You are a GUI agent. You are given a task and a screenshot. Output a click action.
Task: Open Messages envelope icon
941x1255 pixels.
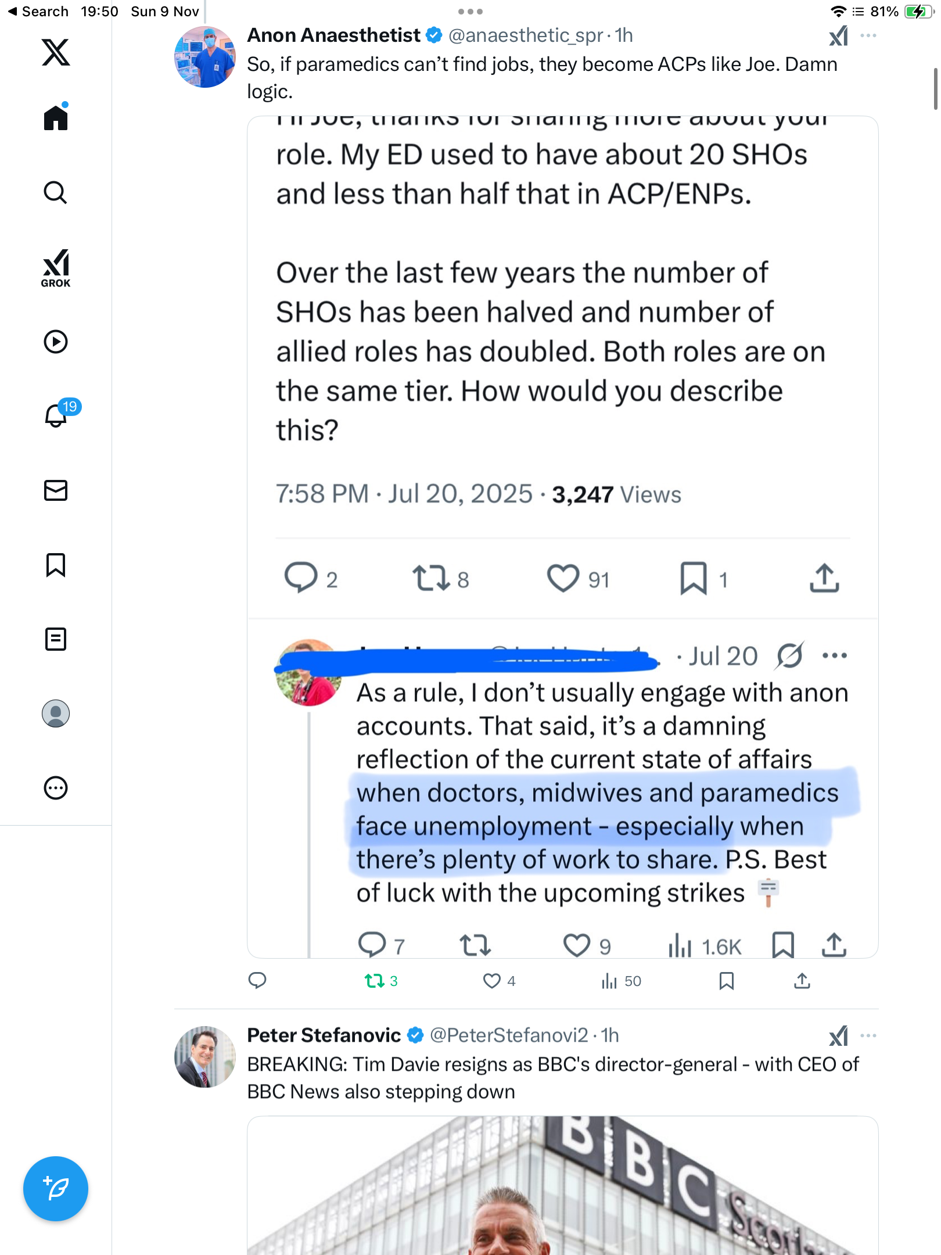pyautogui.click(x=56, y=490)
